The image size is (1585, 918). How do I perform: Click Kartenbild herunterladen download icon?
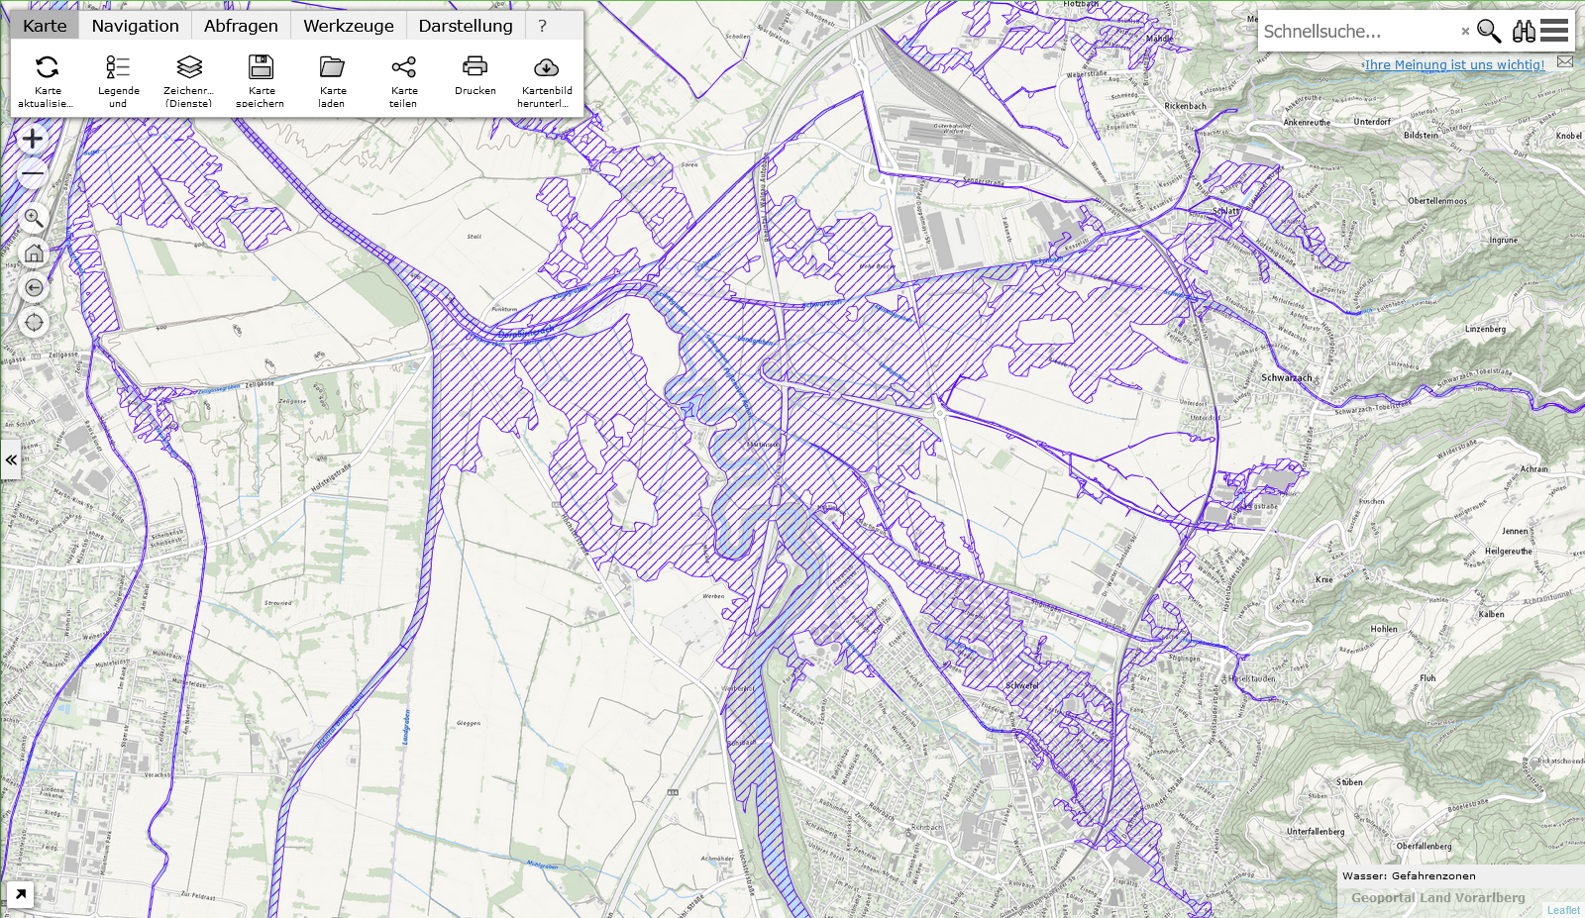point(546,67)
